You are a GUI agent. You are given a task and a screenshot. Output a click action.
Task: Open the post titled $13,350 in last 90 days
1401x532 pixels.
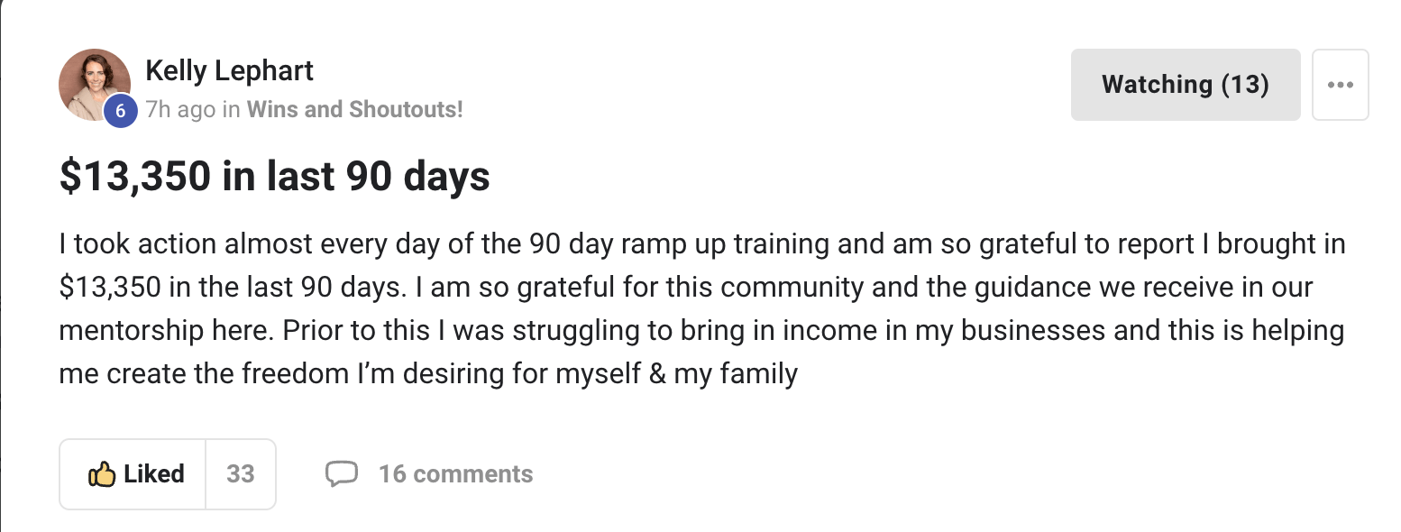[x=273, y=177]
